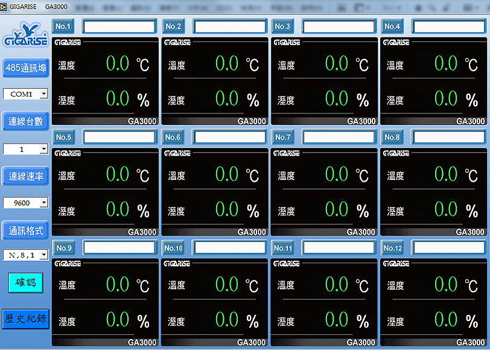Click the % unit symbol in panel No.8
Image resolution: width=490 pixels, height=350 pixels.
472,211
